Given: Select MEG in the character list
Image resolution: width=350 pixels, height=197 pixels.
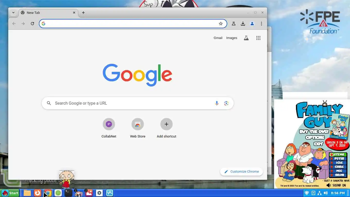Looking at the screenshot, I should pyautogui.click(x=338, y=171).
